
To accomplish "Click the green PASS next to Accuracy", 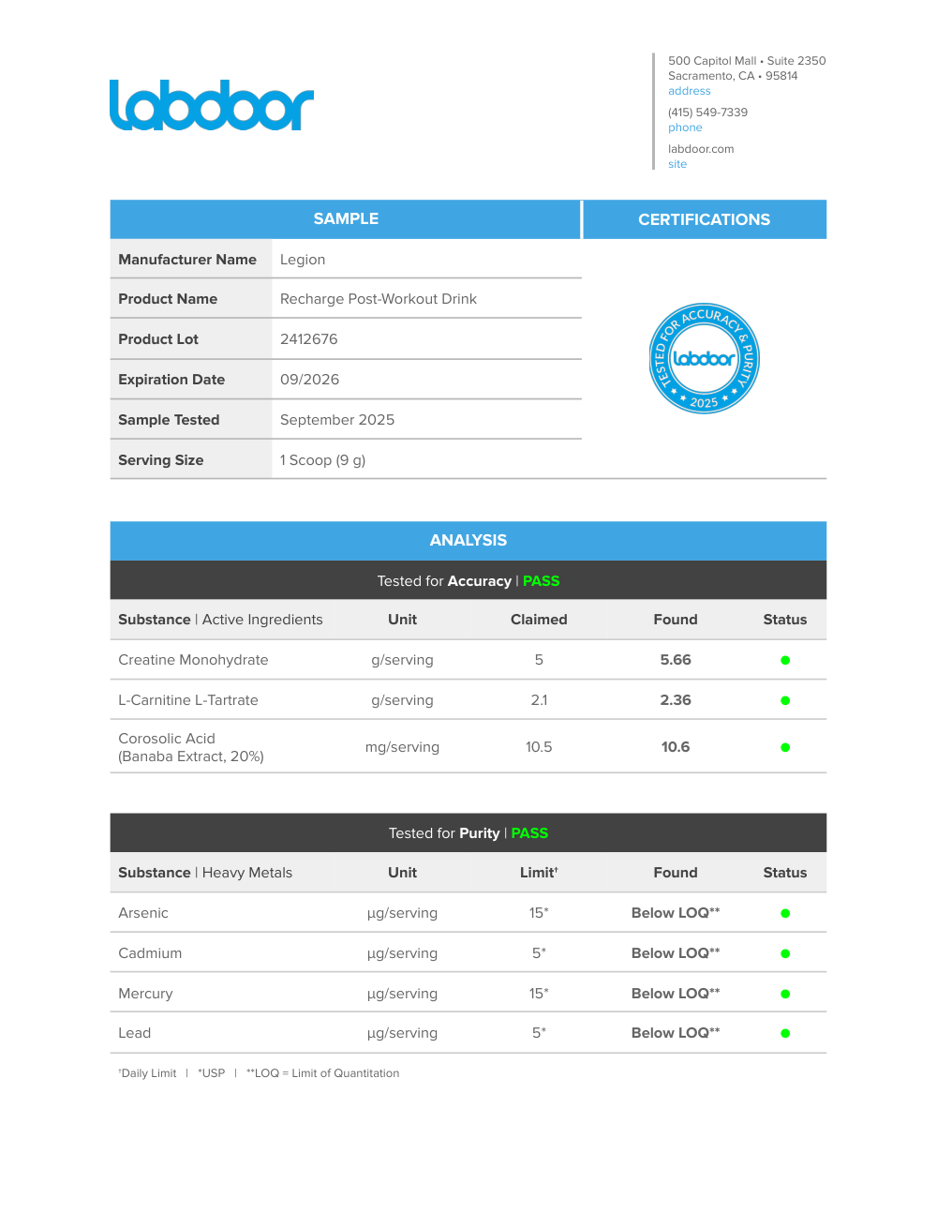I will 541,581.
